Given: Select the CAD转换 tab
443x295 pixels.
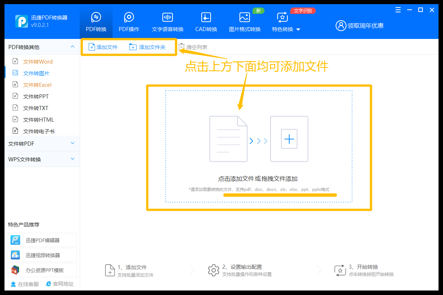Looking at the screenshot, I should (206, 21).
